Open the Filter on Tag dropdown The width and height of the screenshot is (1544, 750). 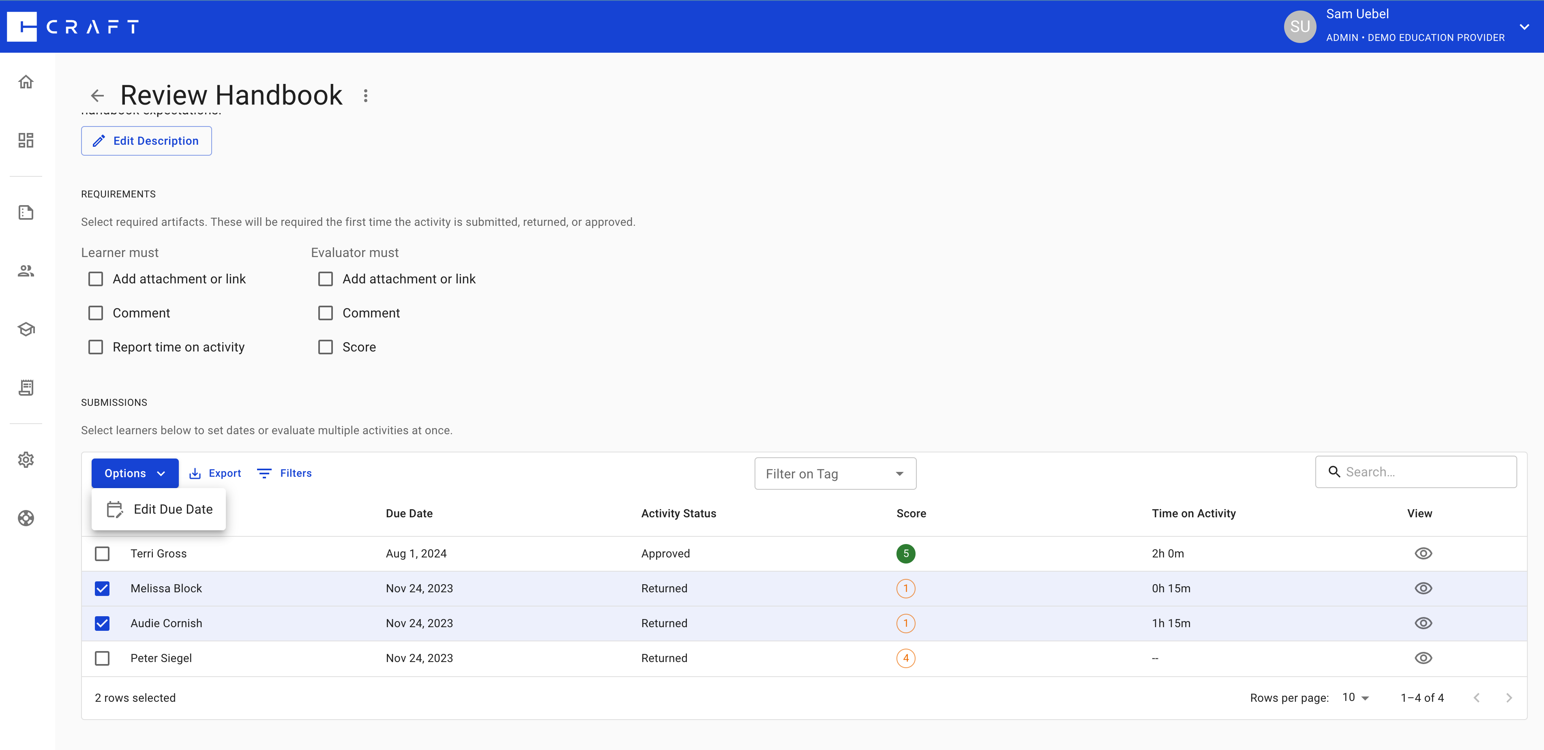[835, 473]
